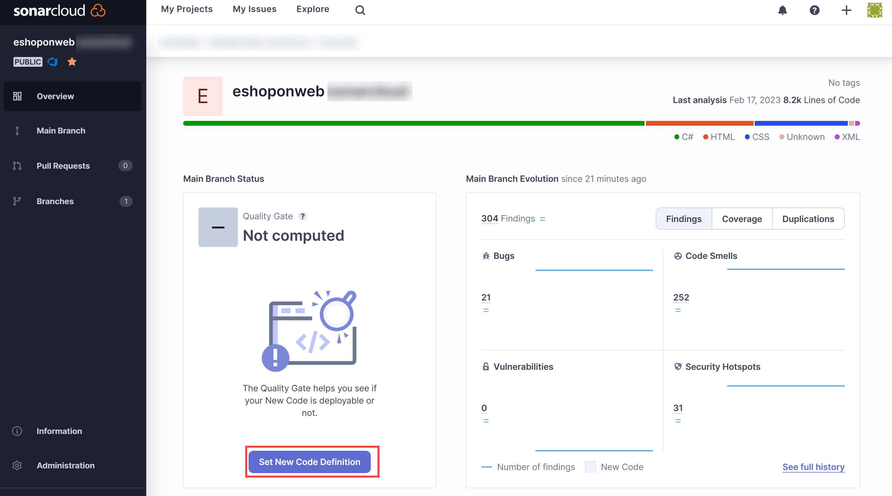Viewport: 892px width, 496px height.
Task: Click the Security Hotspots count 31
Action: click(x=678, y=408)
